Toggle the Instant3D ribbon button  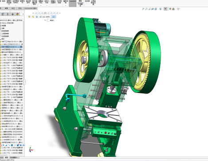click(73, 3)
